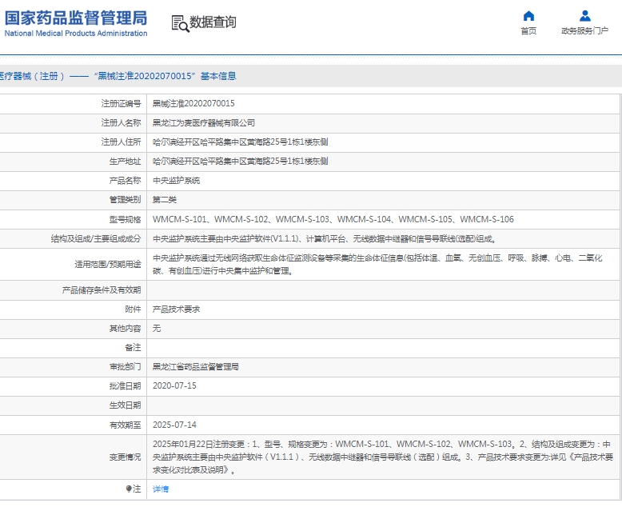Click attachment value 产品技术要求
The width and height of the screenshot is (622, 507).
[x=176, y=309]
